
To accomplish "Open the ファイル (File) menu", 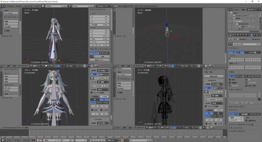I will pos(10,6).
